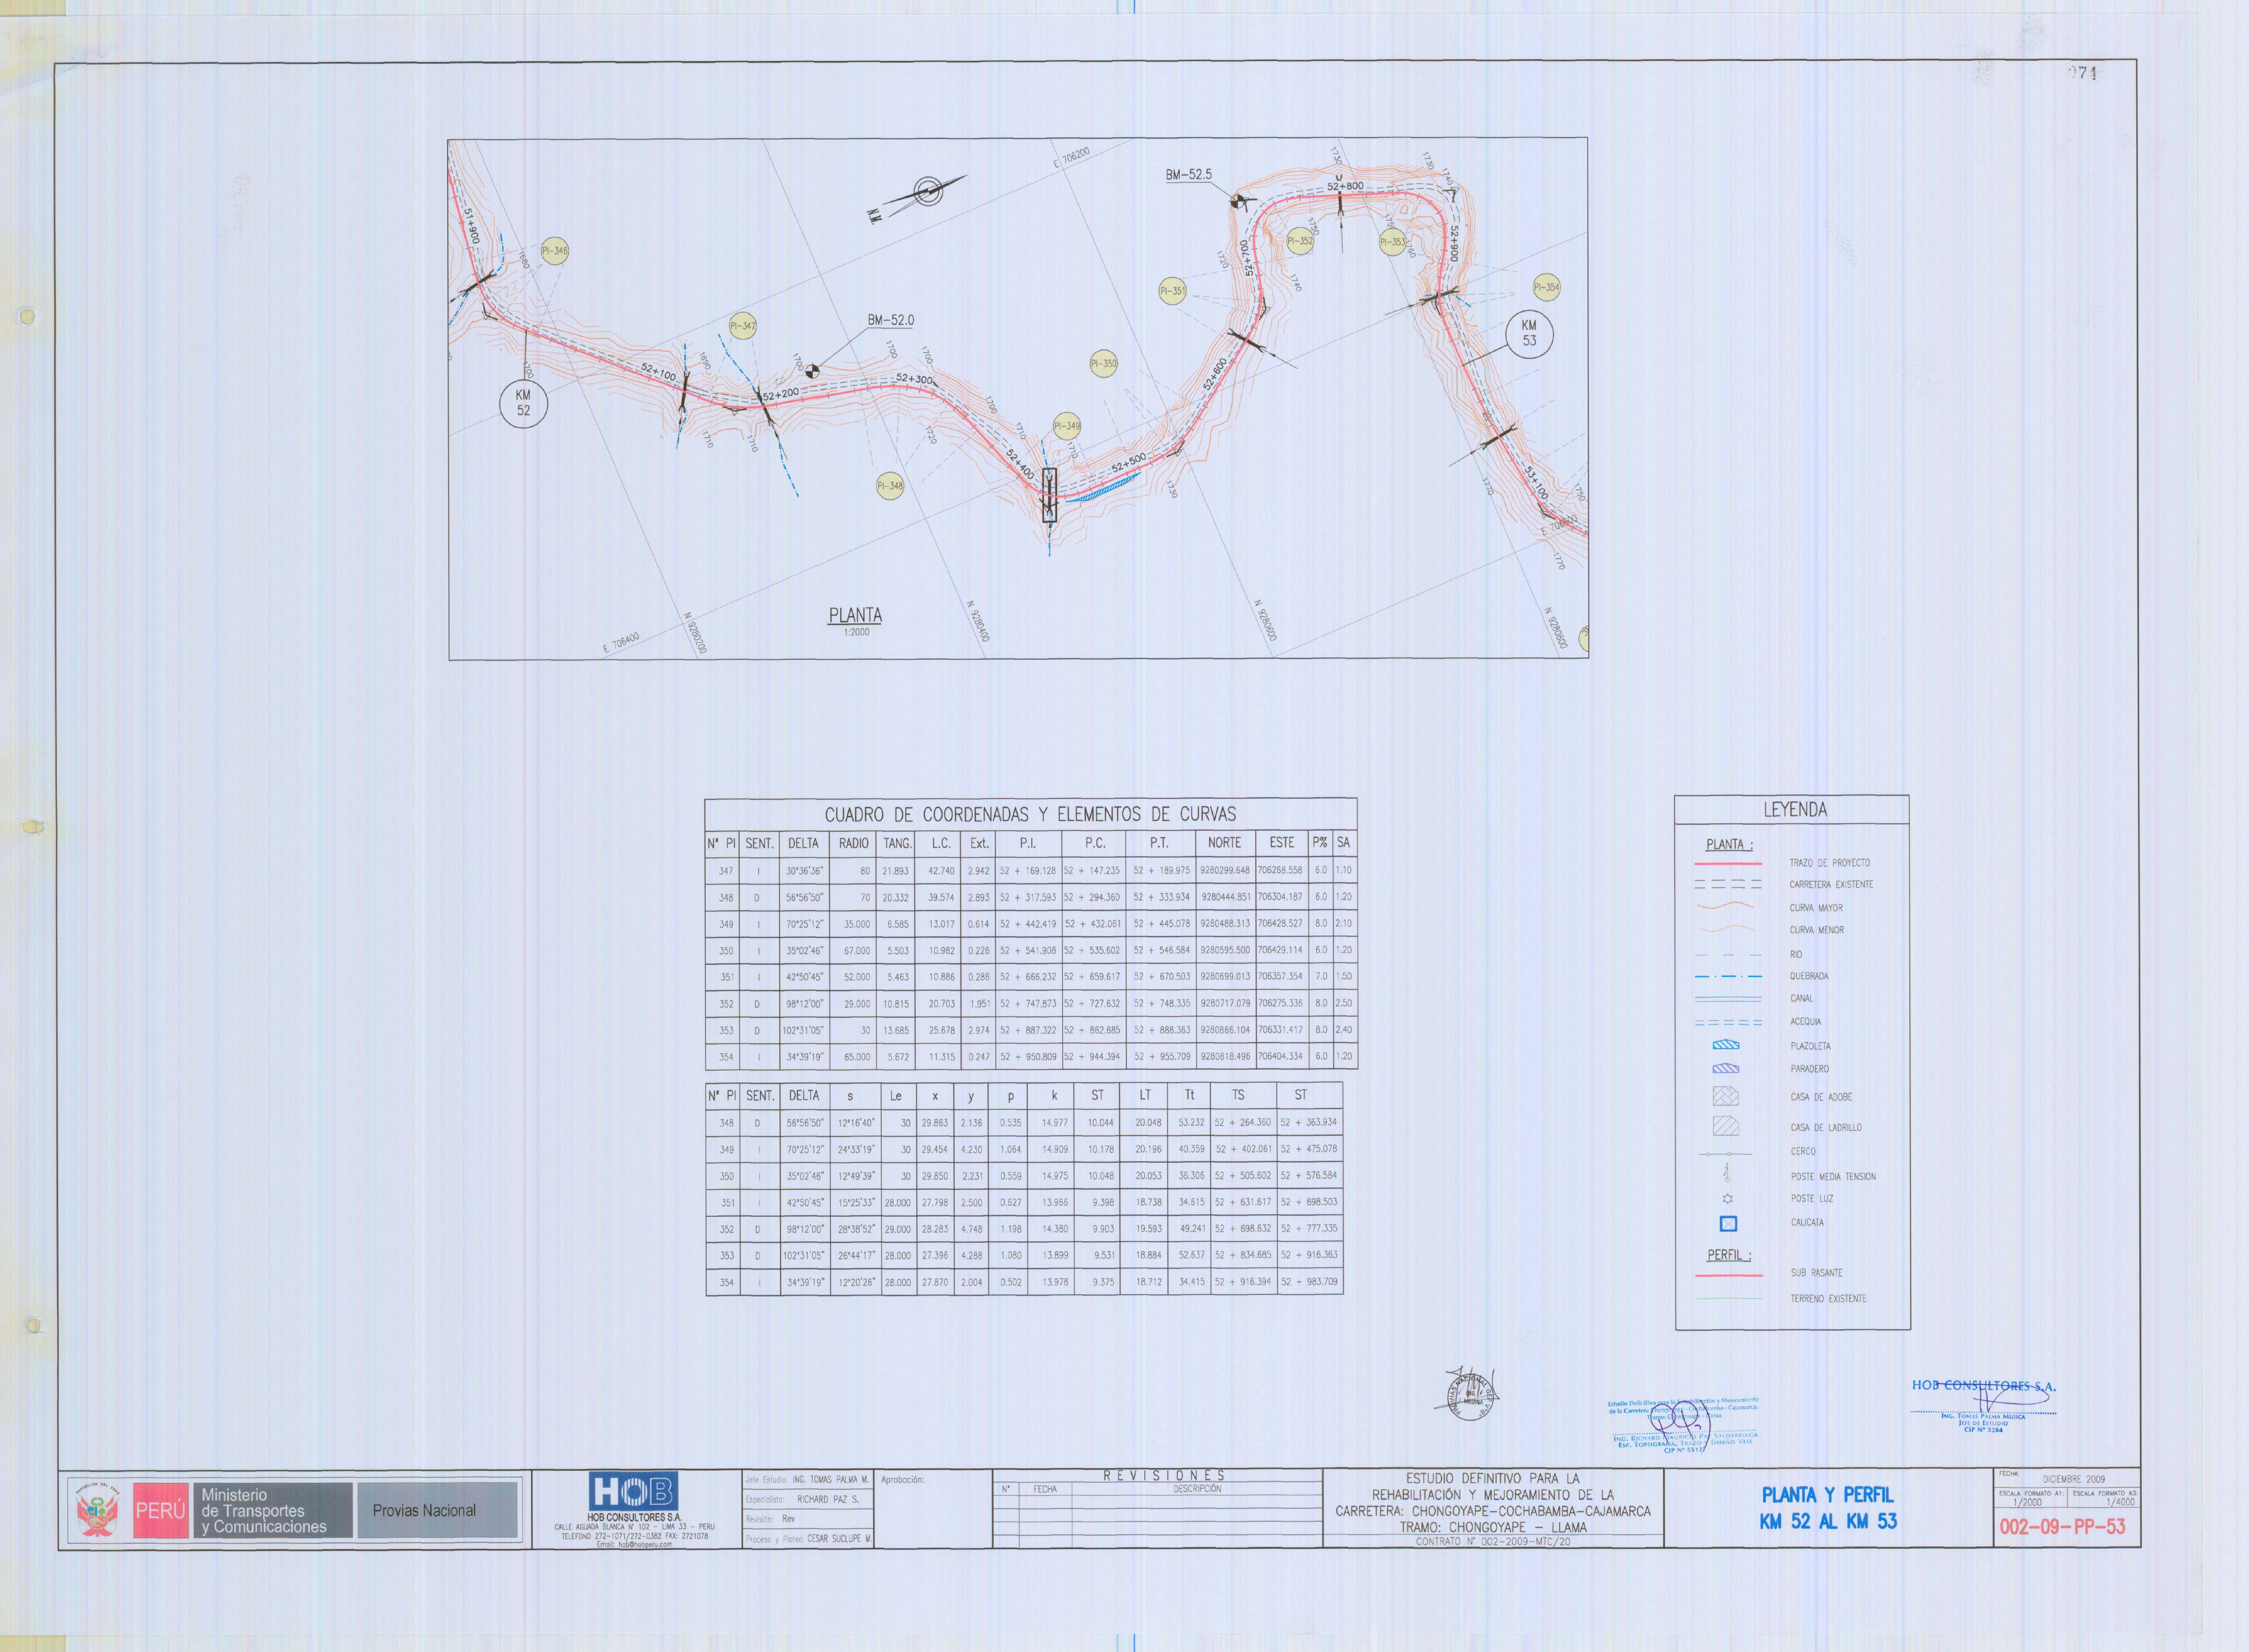Click the 52+300 station label on plan
Screen dimensions: 2249x1652
(x=914, y=380)
